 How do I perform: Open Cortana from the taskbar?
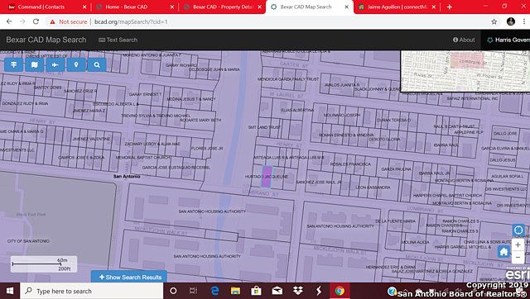(173, 291)
